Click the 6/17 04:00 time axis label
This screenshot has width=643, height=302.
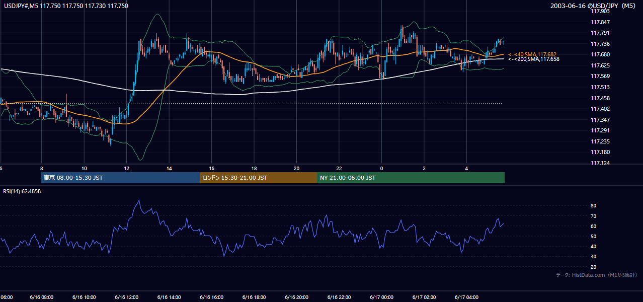(466, 297)
